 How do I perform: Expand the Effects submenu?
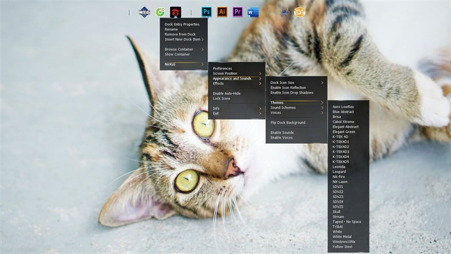click(x=236, y=84)
